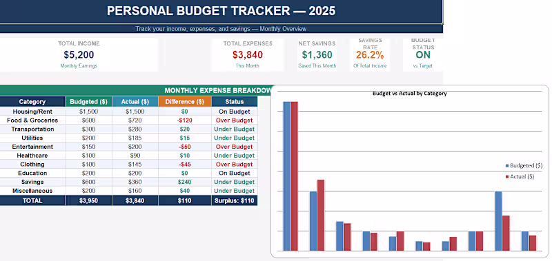This screenshot has width=552, height=261.
Task: Select the Clothing category cell
Action: [x=32, y=164]
